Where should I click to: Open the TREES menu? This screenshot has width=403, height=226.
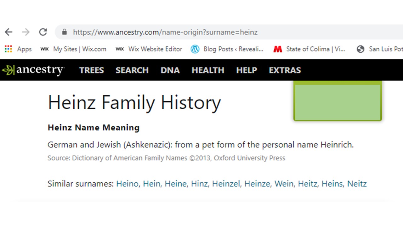pos(91,70)
